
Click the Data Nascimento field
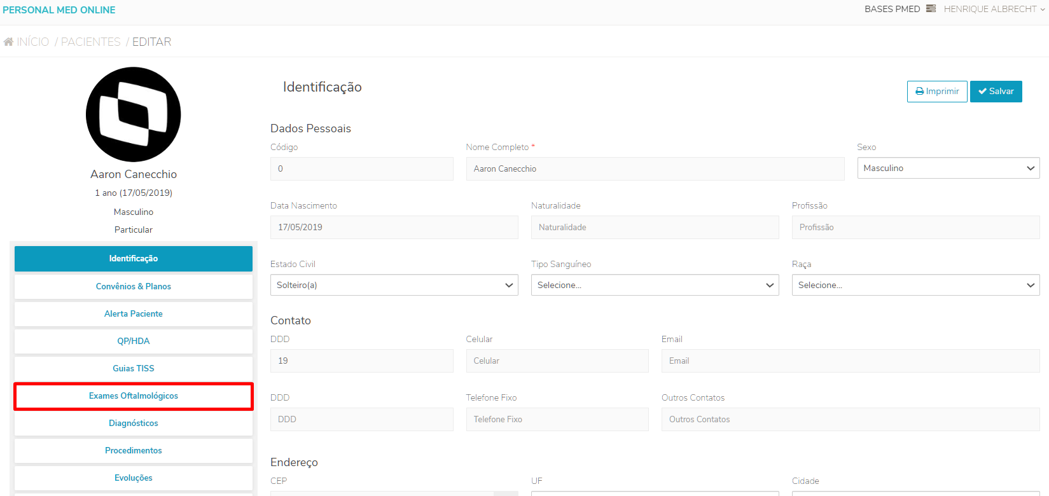pyautogui.click(x=394, y=228)
